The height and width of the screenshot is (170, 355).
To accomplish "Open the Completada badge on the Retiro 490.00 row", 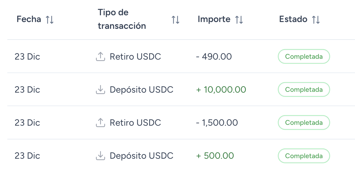I will (x=304, y=56).
